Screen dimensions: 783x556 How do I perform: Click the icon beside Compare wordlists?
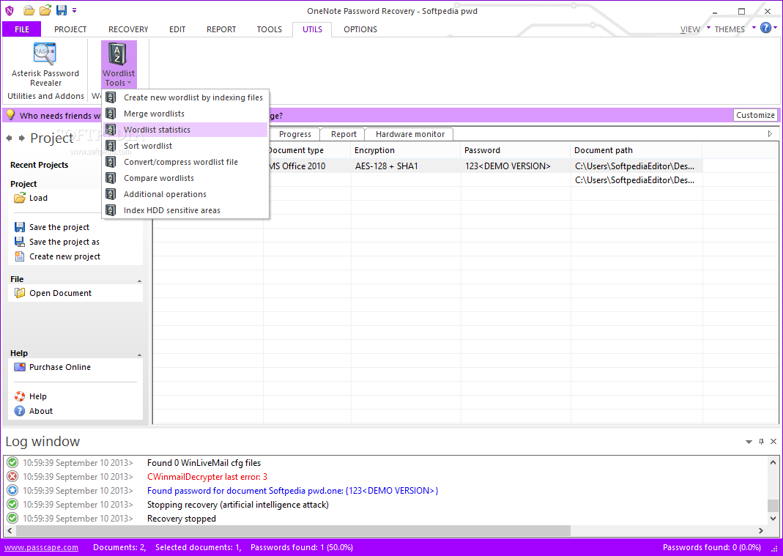(x=111, y=178)
